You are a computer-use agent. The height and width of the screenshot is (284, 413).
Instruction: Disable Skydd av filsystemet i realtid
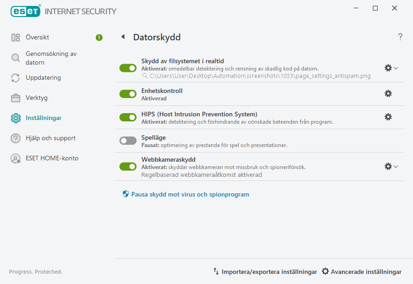(x=128, y=68)
